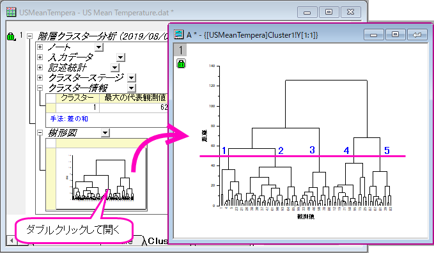The image size is (434, 253).
Task: Click the blue cluster label 2
Action: tap(281, 151)
